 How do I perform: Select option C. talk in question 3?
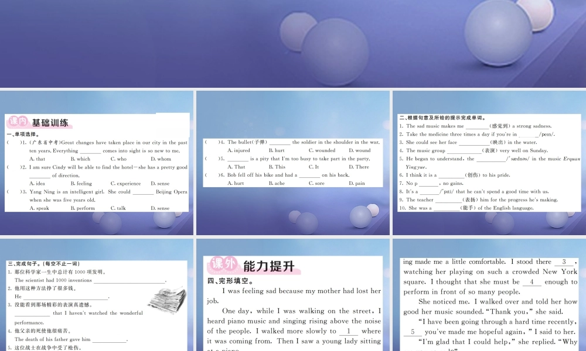pos(118,208)
